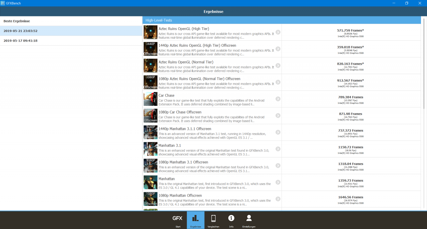This screenshot has width=427, height=229.
Task: Click the Aztec Ruins OpenGL (High Tier) title
Action: (x=184, y=29)
